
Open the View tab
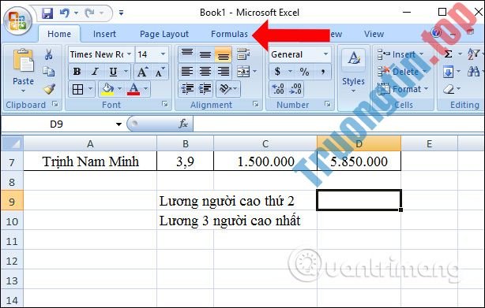[374, 34]
